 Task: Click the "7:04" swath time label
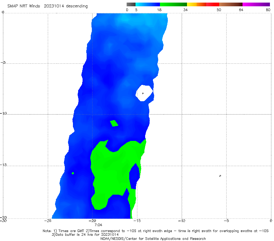coord(98,225)
